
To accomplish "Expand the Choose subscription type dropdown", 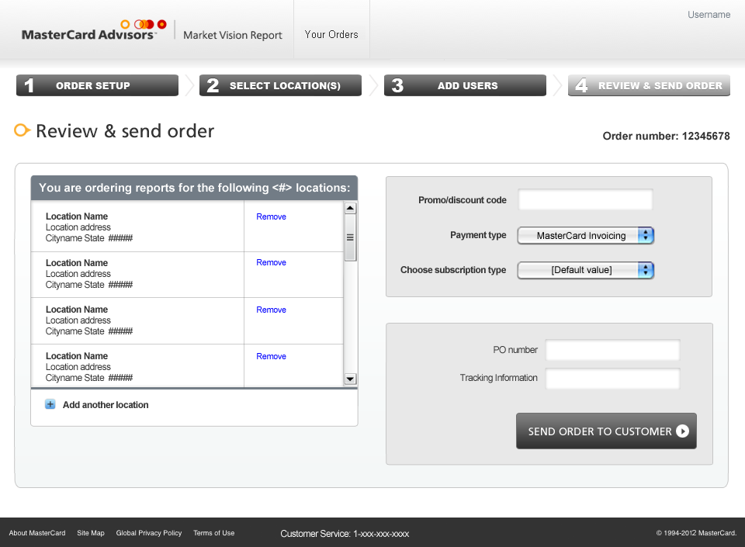I will pos(585,270).
